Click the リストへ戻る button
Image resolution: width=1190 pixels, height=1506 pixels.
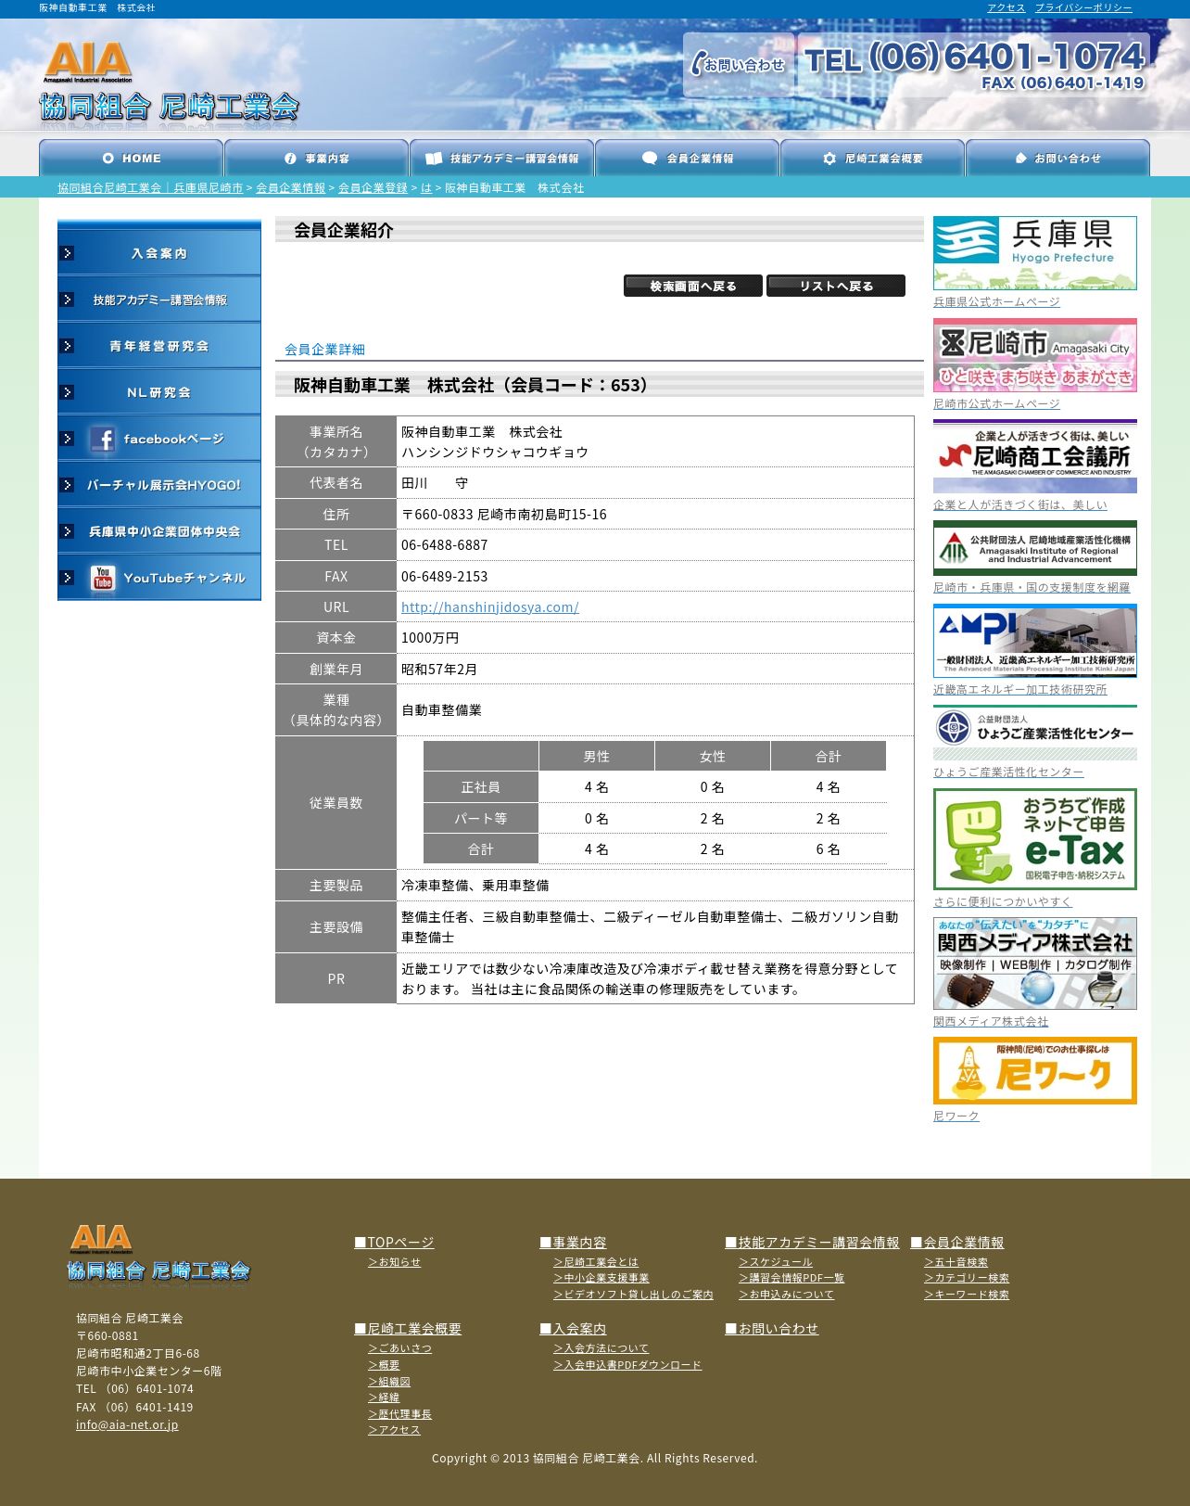(x=836, y=286)
